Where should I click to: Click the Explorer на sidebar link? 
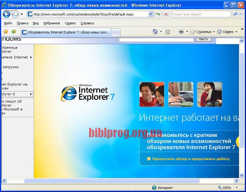pyautogui.click(x=14, y=86)
